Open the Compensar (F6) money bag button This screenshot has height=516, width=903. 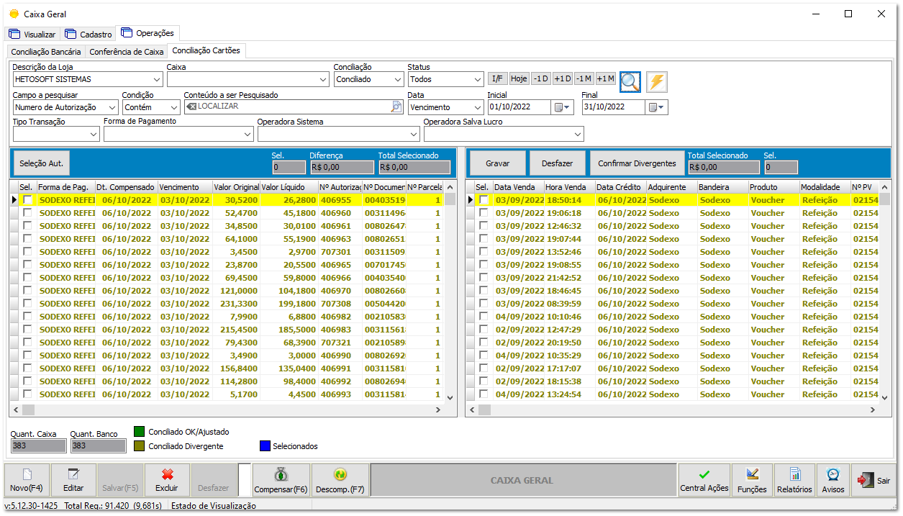(281, 480)
